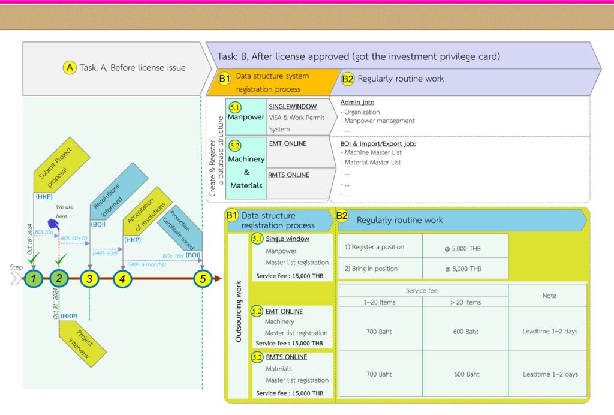Select the B2 badge on the blue banner

click(x=342, y=216)
